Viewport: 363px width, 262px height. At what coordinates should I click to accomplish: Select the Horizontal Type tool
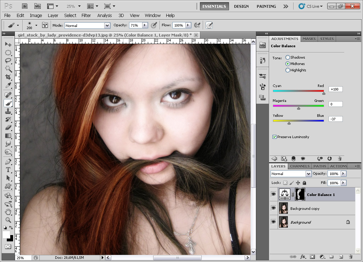point(8,170)
